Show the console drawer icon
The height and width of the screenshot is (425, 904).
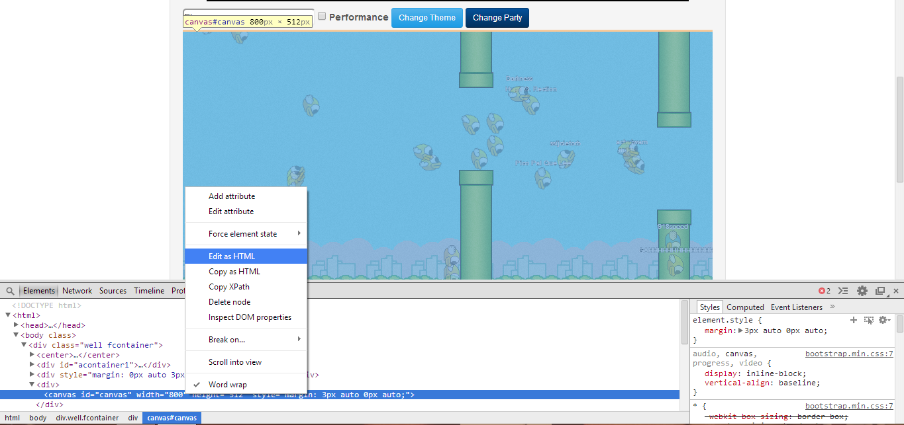point(843,291)
